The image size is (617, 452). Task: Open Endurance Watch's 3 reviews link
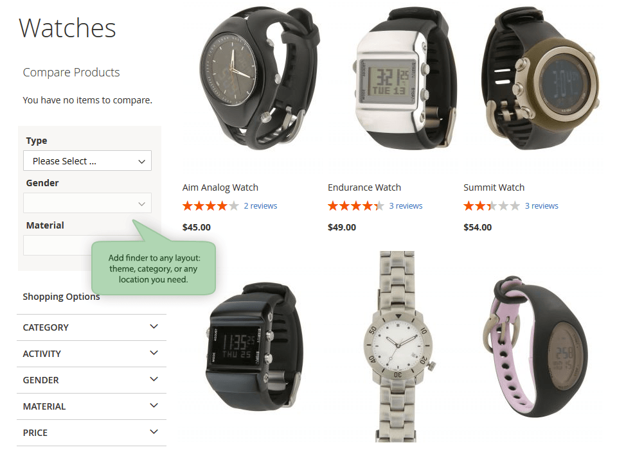click(406, 205)
